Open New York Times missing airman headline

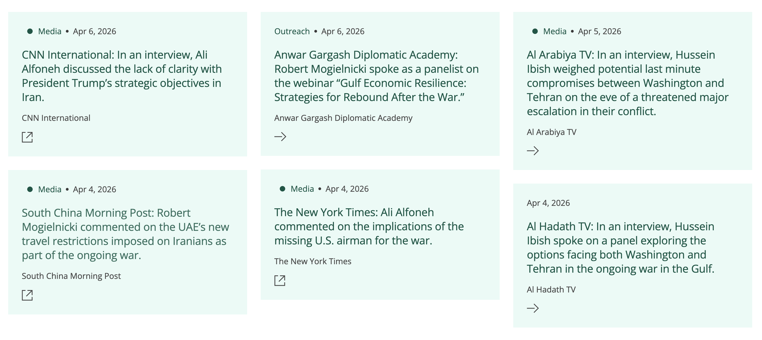click(x=368, y=226)
